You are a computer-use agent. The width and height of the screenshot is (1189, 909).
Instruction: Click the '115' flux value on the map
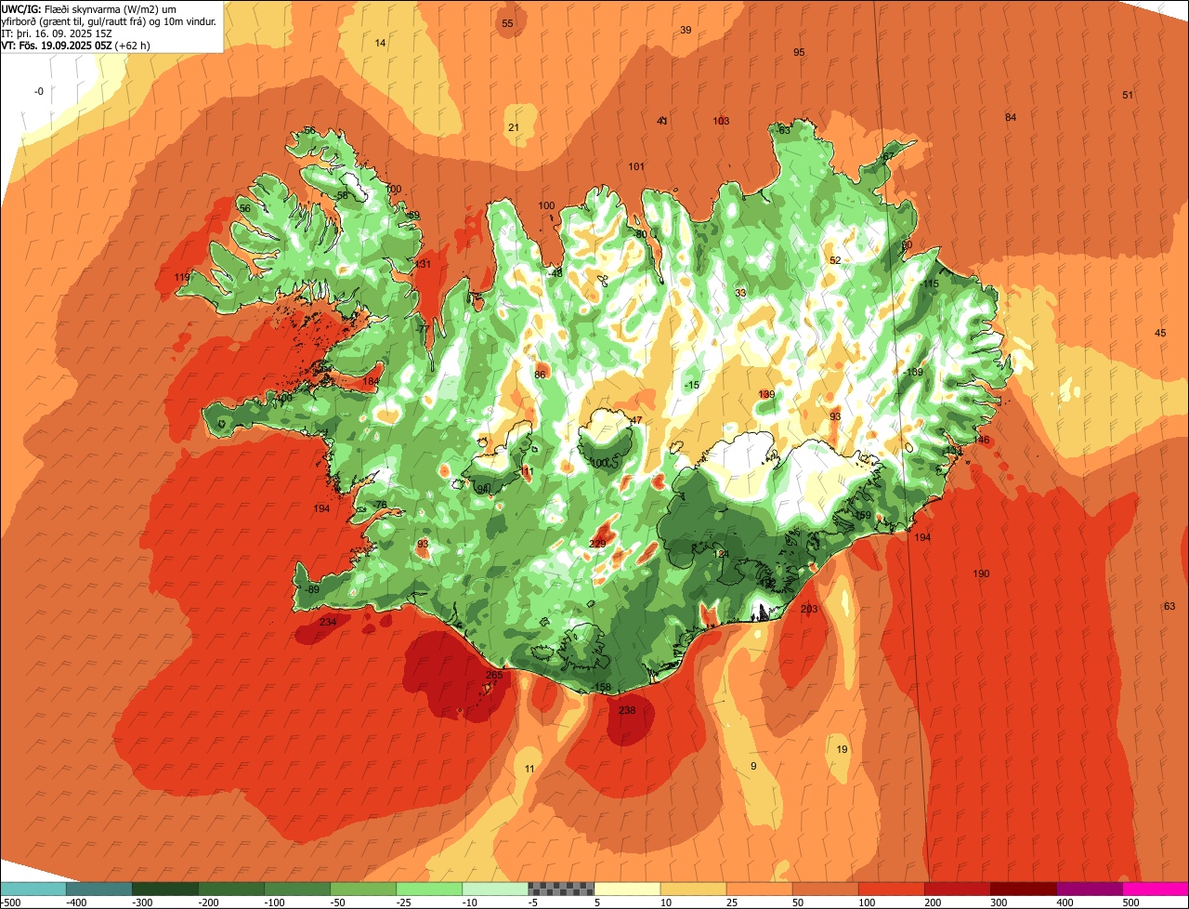pyautogui.click(x=931, y=283)
